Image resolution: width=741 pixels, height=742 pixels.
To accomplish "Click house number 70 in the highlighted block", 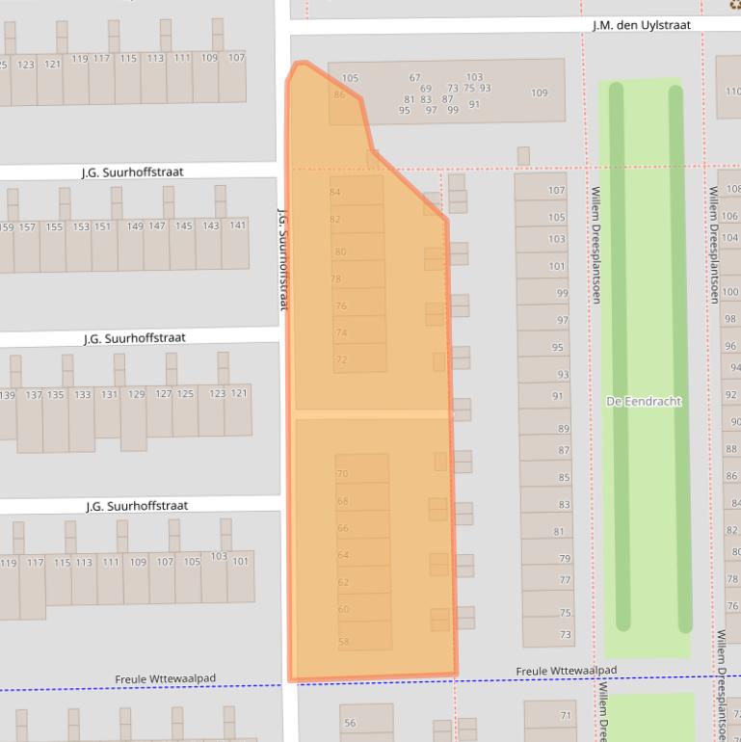I will (342, 474).
